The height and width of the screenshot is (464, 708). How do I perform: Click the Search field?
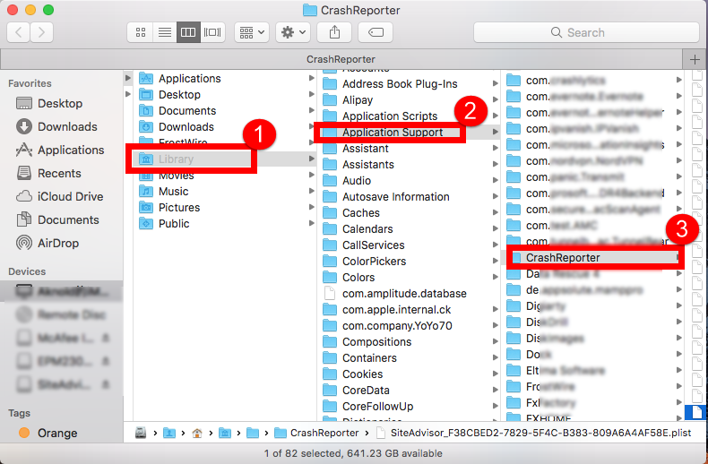click(586, 32)
